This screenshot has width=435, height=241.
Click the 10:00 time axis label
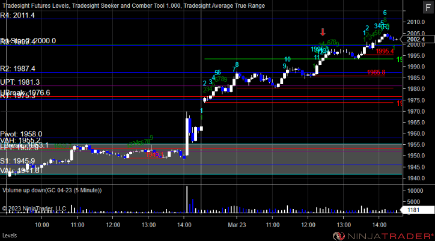coord(42,225)
